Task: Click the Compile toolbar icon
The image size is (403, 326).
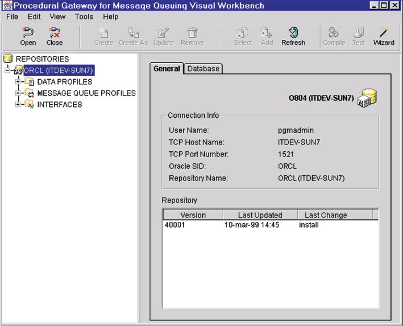Action: 334,36
